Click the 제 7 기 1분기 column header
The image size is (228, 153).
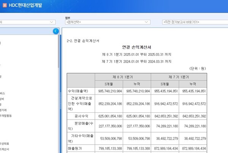pos(179,77)
